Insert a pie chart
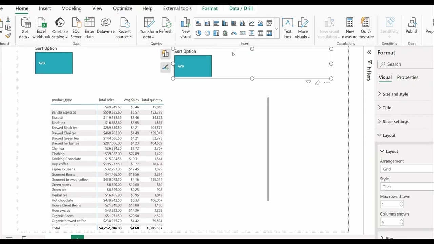Screen dimensions: 434x244 198,33
